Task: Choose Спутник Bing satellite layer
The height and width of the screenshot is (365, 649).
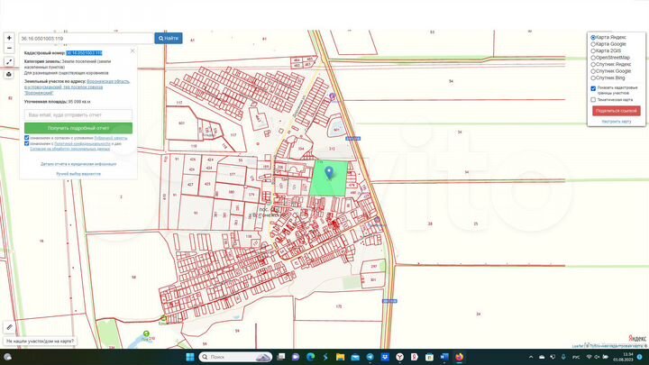Action: click(593, 77)
